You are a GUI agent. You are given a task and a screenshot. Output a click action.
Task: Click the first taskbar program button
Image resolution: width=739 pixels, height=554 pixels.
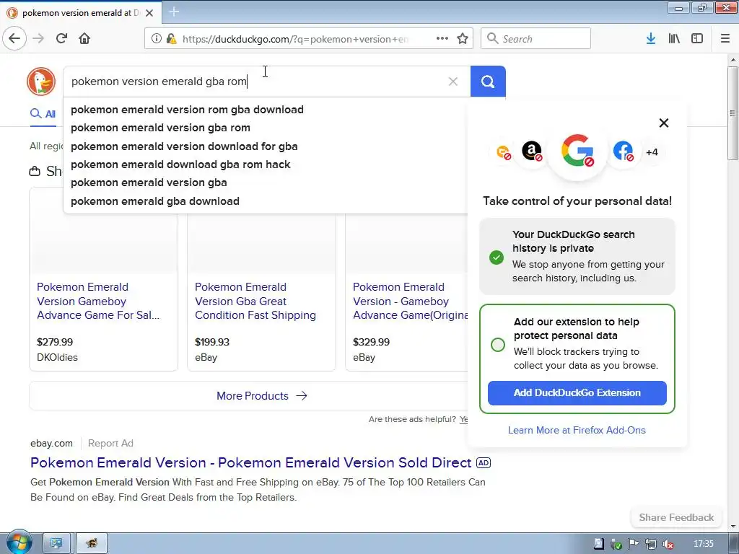click(56, 544)
